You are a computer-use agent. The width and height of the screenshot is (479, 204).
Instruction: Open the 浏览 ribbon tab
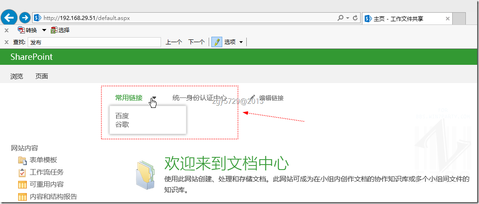click(x=17, y=76)
